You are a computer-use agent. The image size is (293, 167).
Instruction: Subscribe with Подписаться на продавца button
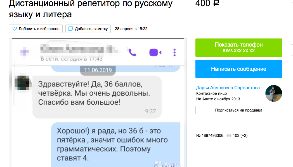coord(238,110)
